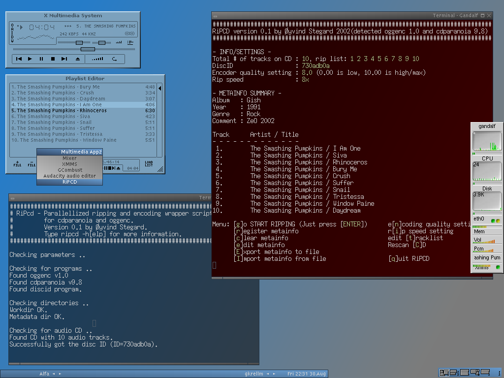Select RiPCD in Multimedia Appz menu
This screenshot has height=378, width=504.
click(69, 182)
